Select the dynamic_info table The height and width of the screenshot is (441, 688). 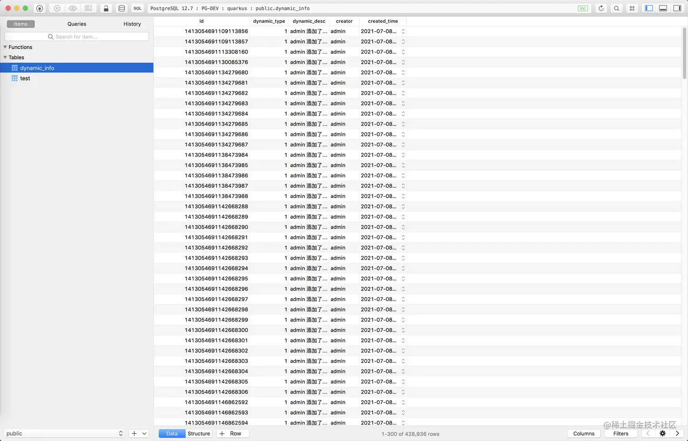click(x=76, y=68)
